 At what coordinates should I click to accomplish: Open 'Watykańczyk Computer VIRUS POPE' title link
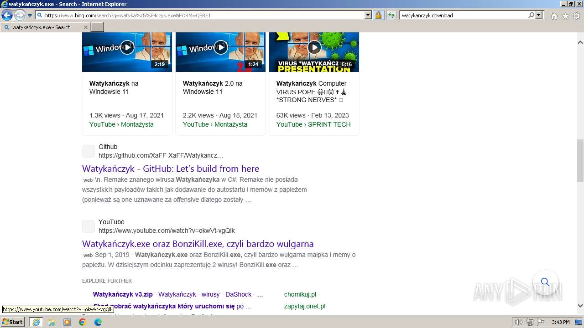pyautogui.click(x=311, y=92)
